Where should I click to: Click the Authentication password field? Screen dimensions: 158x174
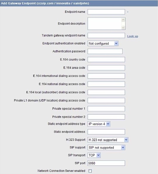(x=105, y=51)
